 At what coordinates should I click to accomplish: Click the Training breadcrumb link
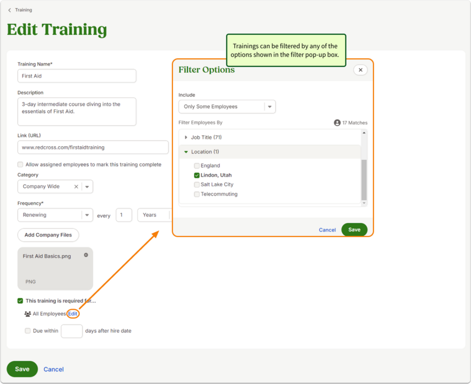(x=24, y=10)
